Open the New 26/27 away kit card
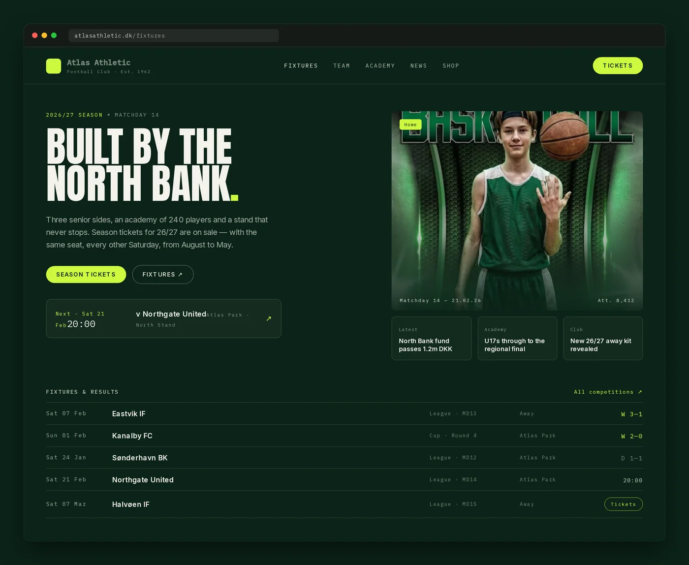The image size is (689, 565). coord(603,339)
